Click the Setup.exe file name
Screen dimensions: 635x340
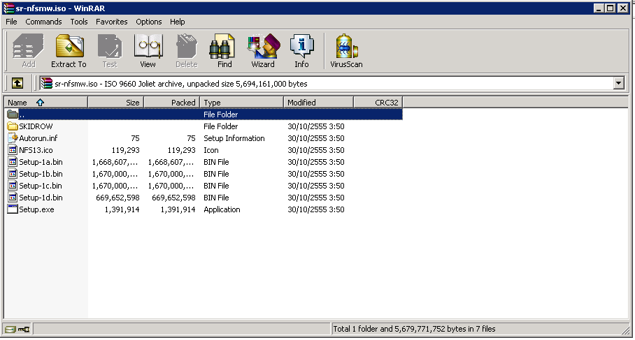[x=36, y=209]
